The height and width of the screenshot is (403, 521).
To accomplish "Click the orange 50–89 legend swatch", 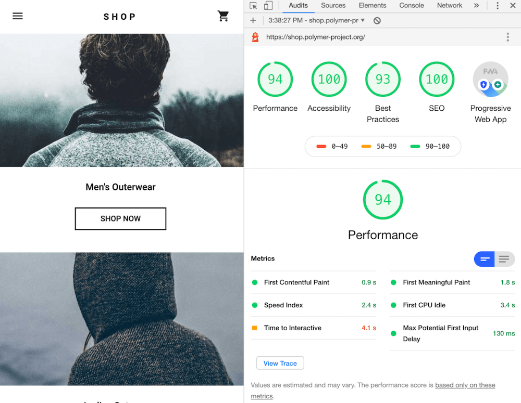I will click(366, 146).
